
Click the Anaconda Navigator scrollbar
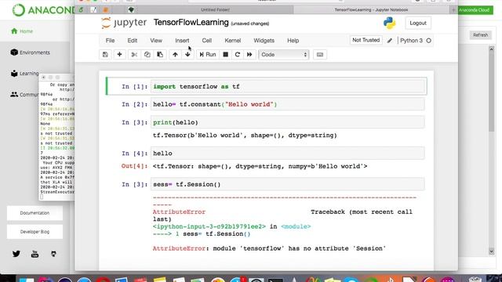click(x=492, y=91)
